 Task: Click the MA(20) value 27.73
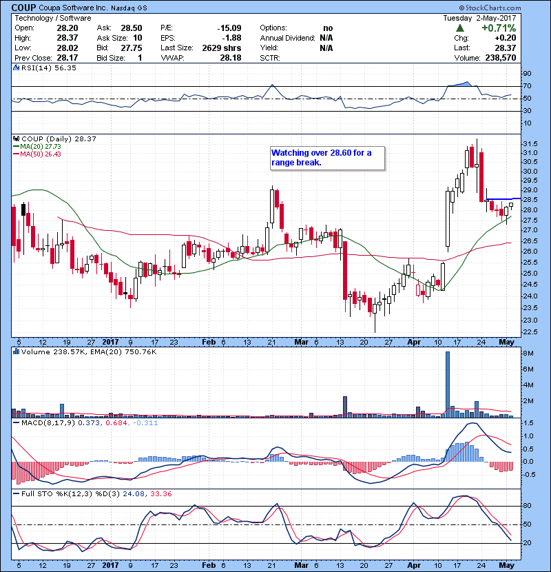pyautogui.click(x=53, y=147)
